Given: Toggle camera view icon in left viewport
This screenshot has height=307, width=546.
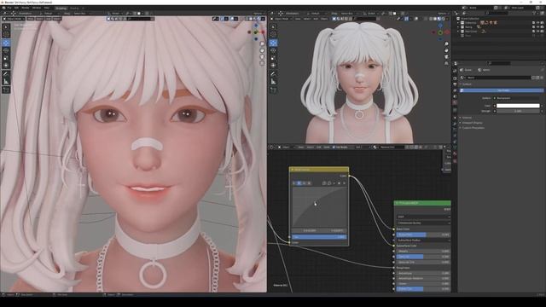Looking at the screenshot, I should click(262, 57).
